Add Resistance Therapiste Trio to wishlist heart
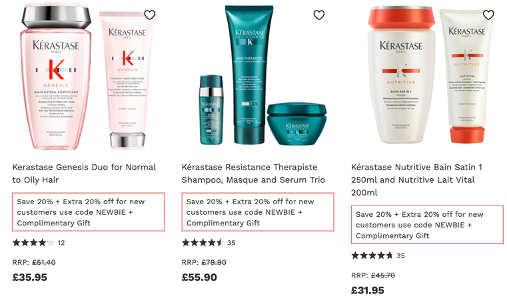Image resolution: width=507 pixels, height=296 pixels. [x=319, y=15]
